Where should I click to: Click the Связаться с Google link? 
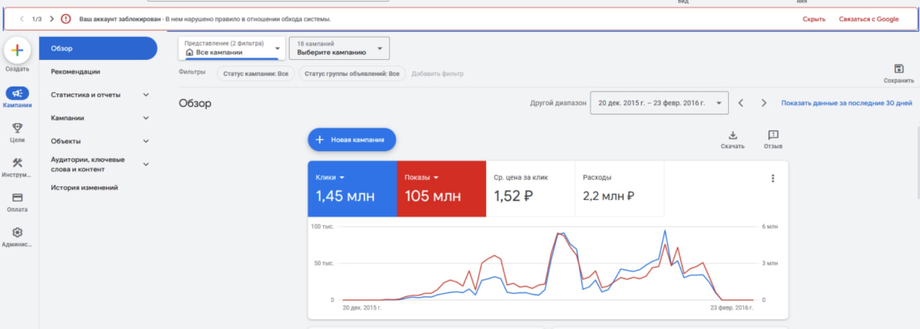pos(868,19)
